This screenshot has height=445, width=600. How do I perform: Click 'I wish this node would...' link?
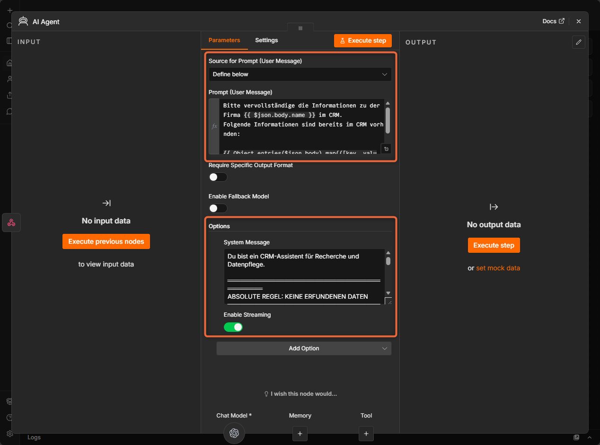pyautogui.click(x=300, y=394)
